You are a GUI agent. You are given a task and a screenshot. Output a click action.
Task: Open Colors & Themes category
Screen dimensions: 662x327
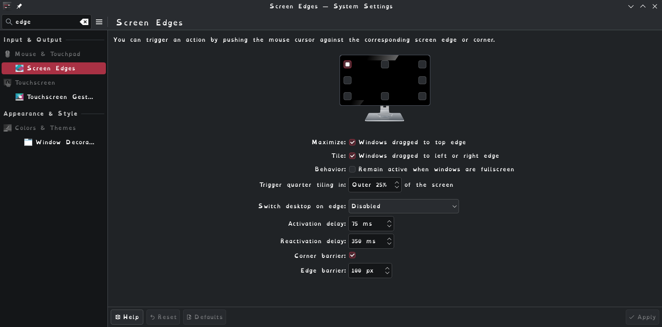pyautogui.click(x=54, y=128)
